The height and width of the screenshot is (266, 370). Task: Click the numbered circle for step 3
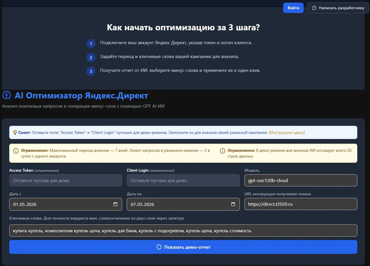coord(91,71)
